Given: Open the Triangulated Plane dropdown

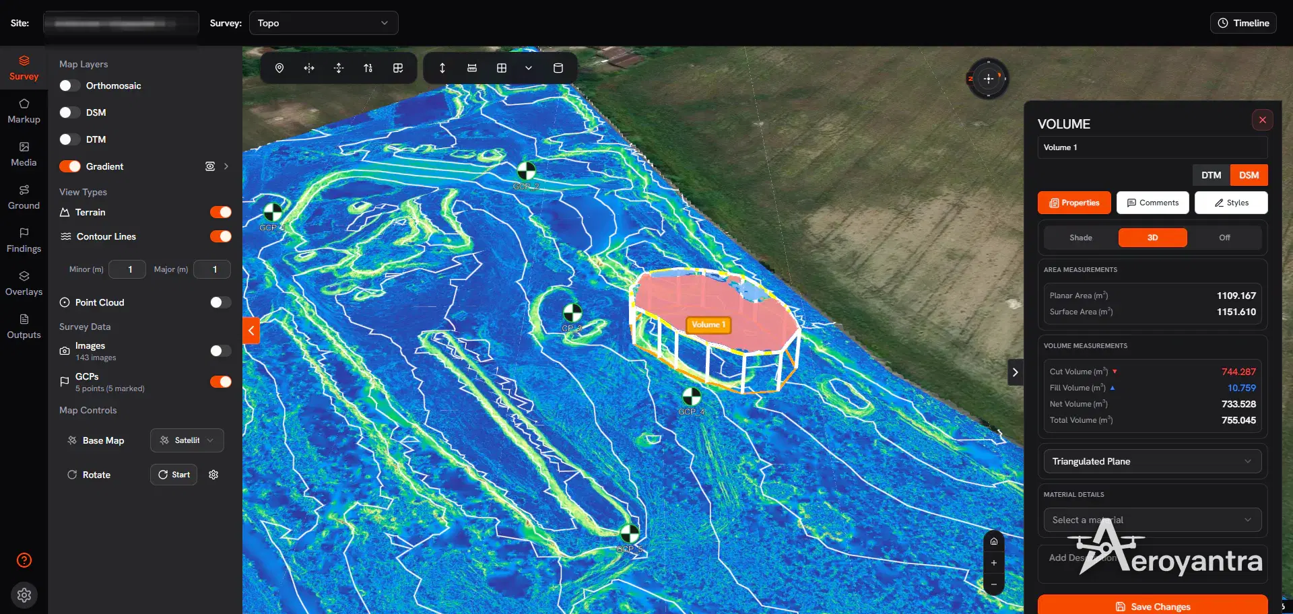Looking at the screenshot, I should point(1153,461).
